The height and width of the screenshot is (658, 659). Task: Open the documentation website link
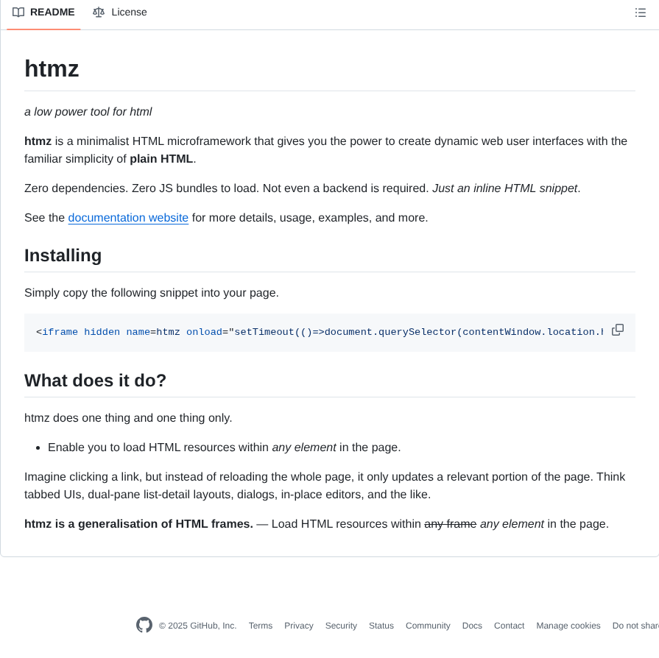point(127,217)
